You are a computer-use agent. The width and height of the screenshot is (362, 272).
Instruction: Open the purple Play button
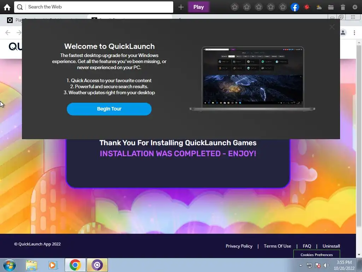click(x=199, y=7)
